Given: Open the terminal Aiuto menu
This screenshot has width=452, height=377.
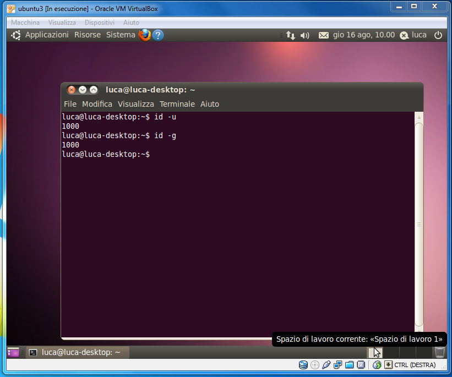Looking at the screenshot, I should [x=210, y=104].
